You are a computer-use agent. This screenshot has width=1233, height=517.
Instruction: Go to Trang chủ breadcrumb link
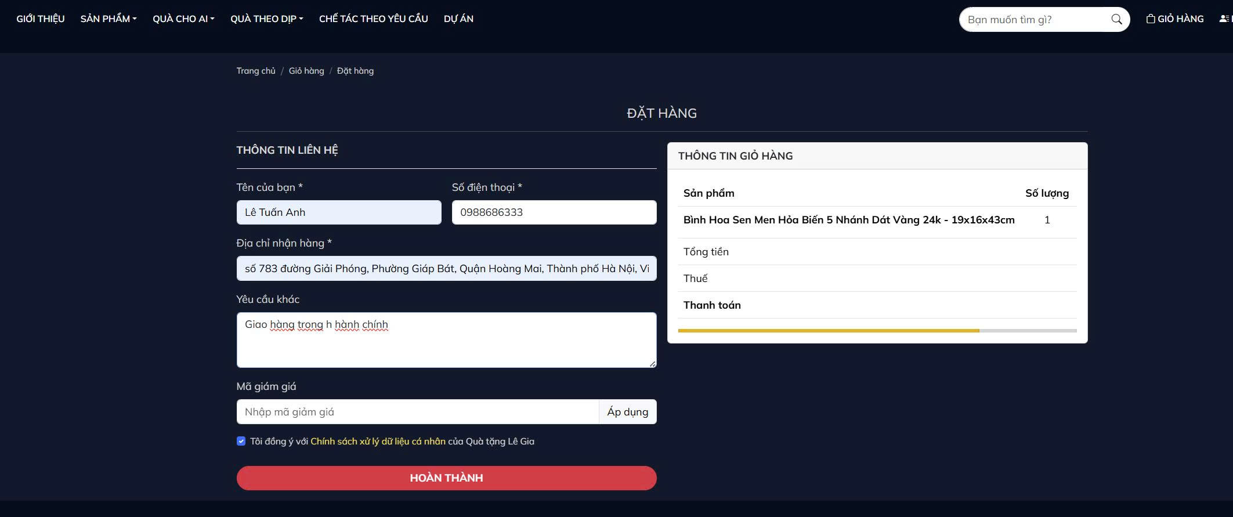coord(256,71)
